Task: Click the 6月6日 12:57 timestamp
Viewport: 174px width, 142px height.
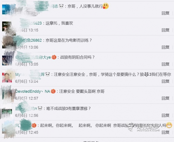Action: click(27, 98)
